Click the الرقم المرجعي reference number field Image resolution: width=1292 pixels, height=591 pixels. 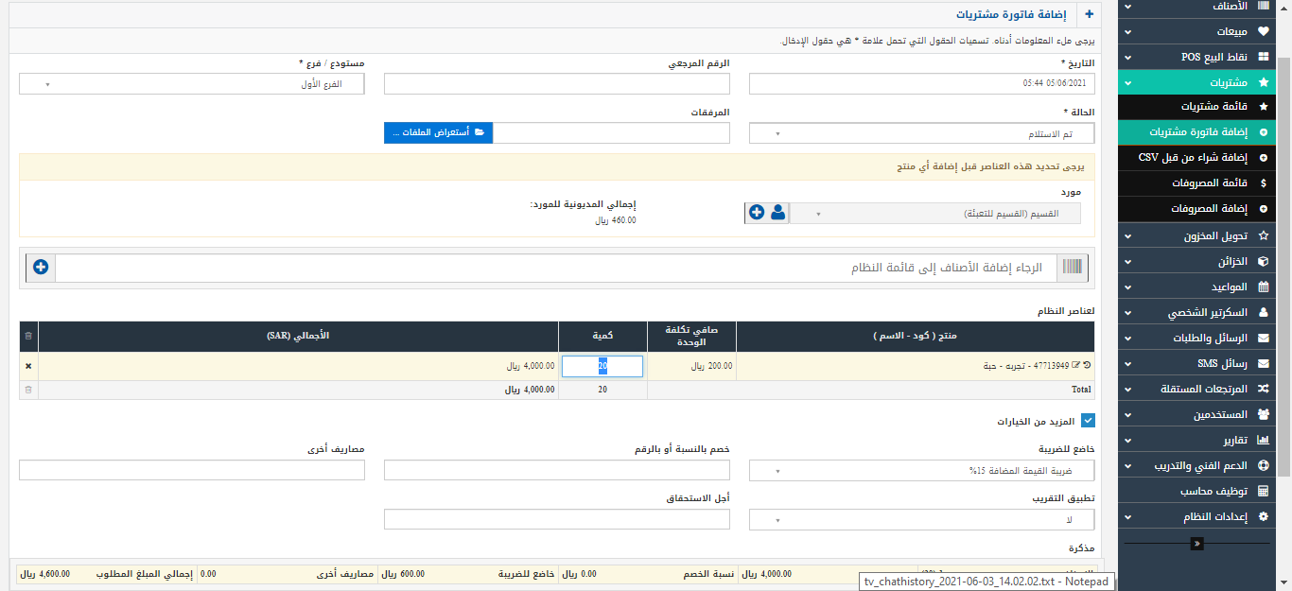click(x=556, y=84)
